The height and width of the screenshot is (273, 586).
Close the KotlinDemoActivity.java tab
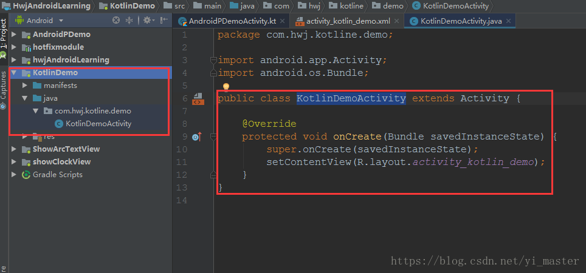coord(508,21)
